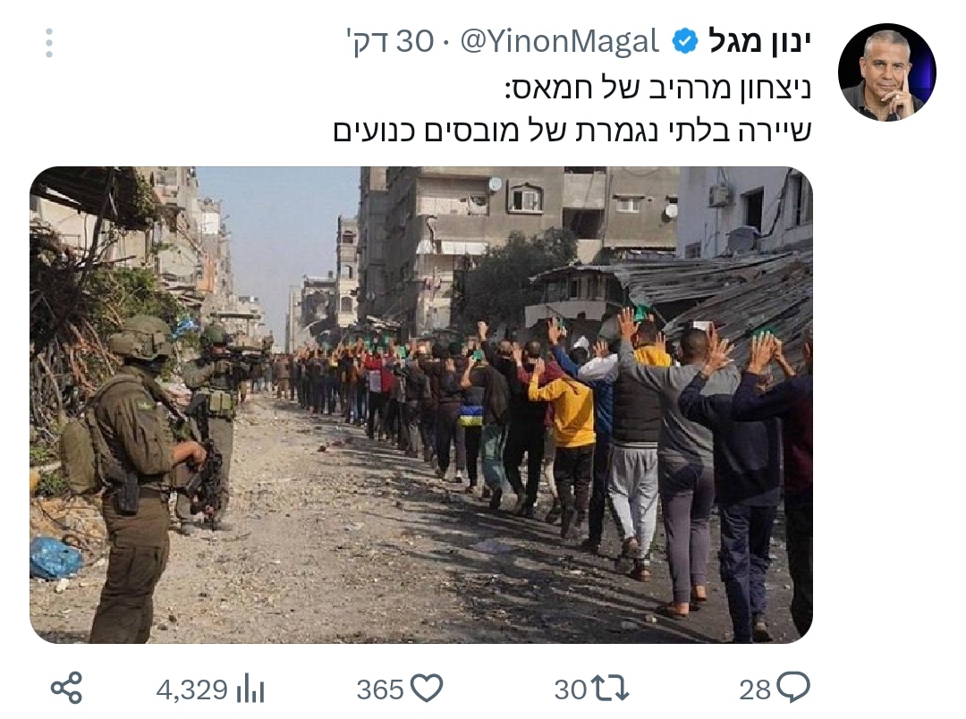The image size is (966, 719).
Task: Click the second tweet text line starting שיירה
Action: point(572,131)
